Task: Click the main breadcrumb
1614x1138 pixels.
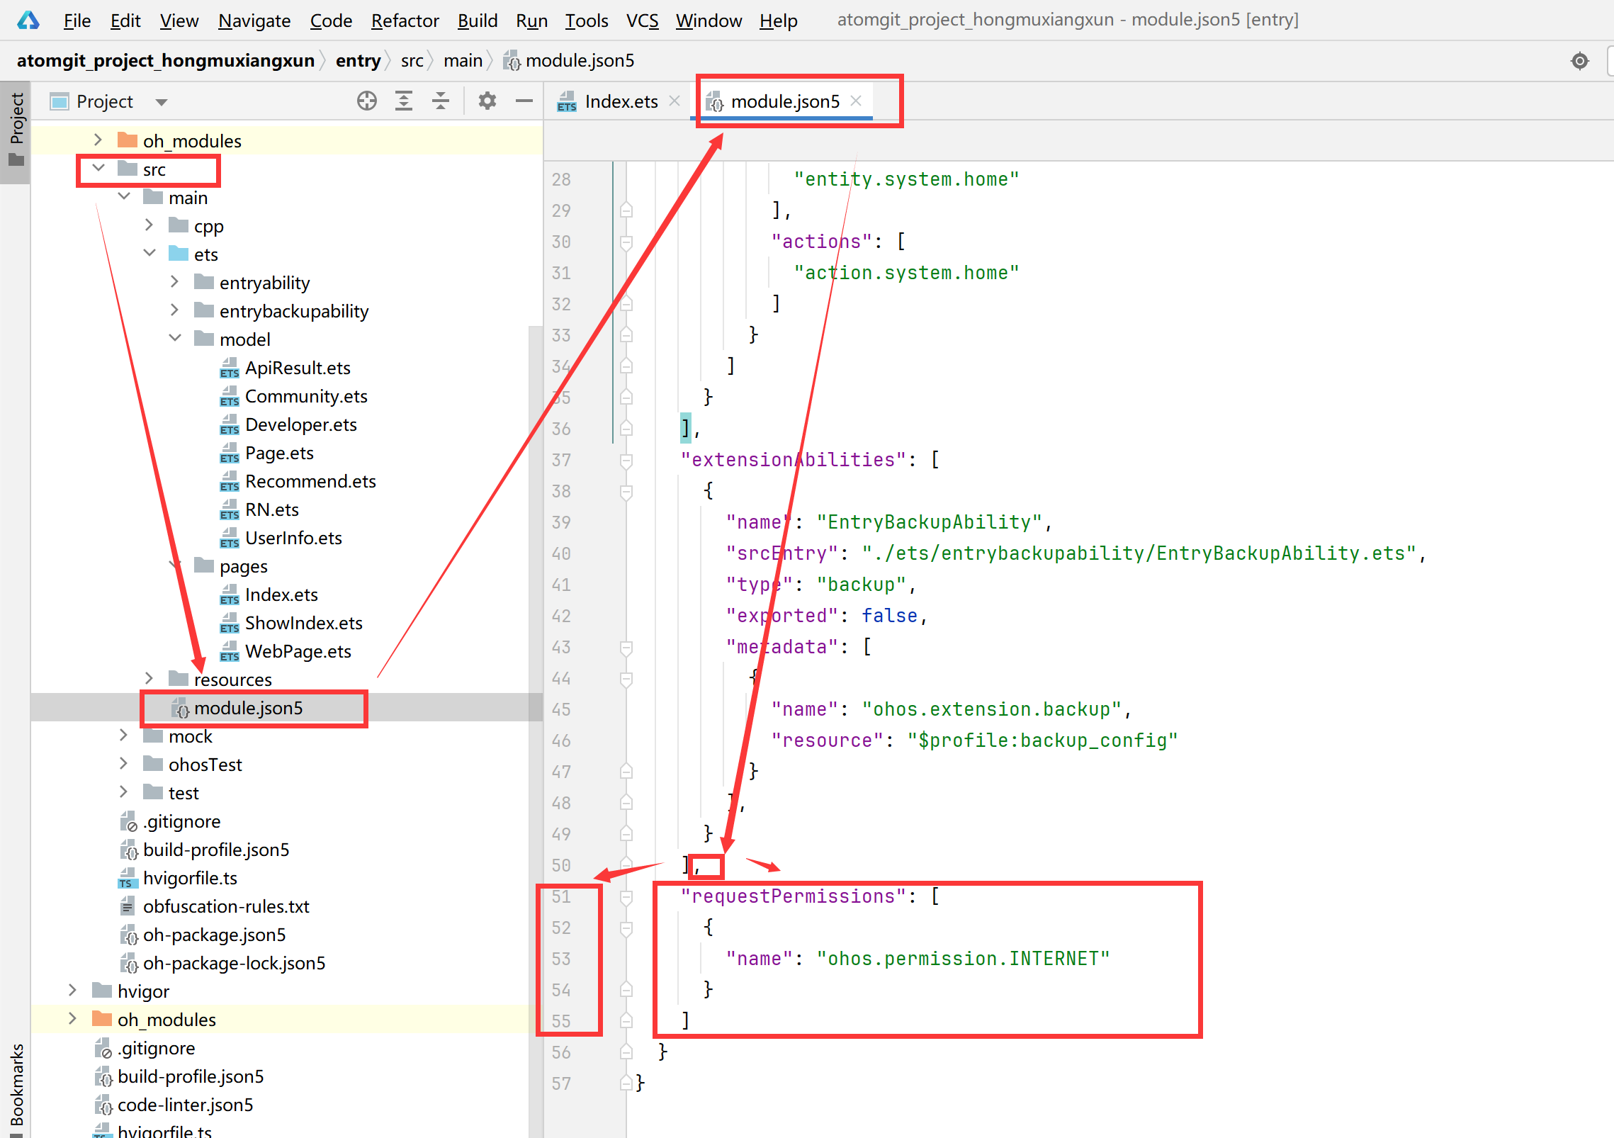Action: click(463, 61)
